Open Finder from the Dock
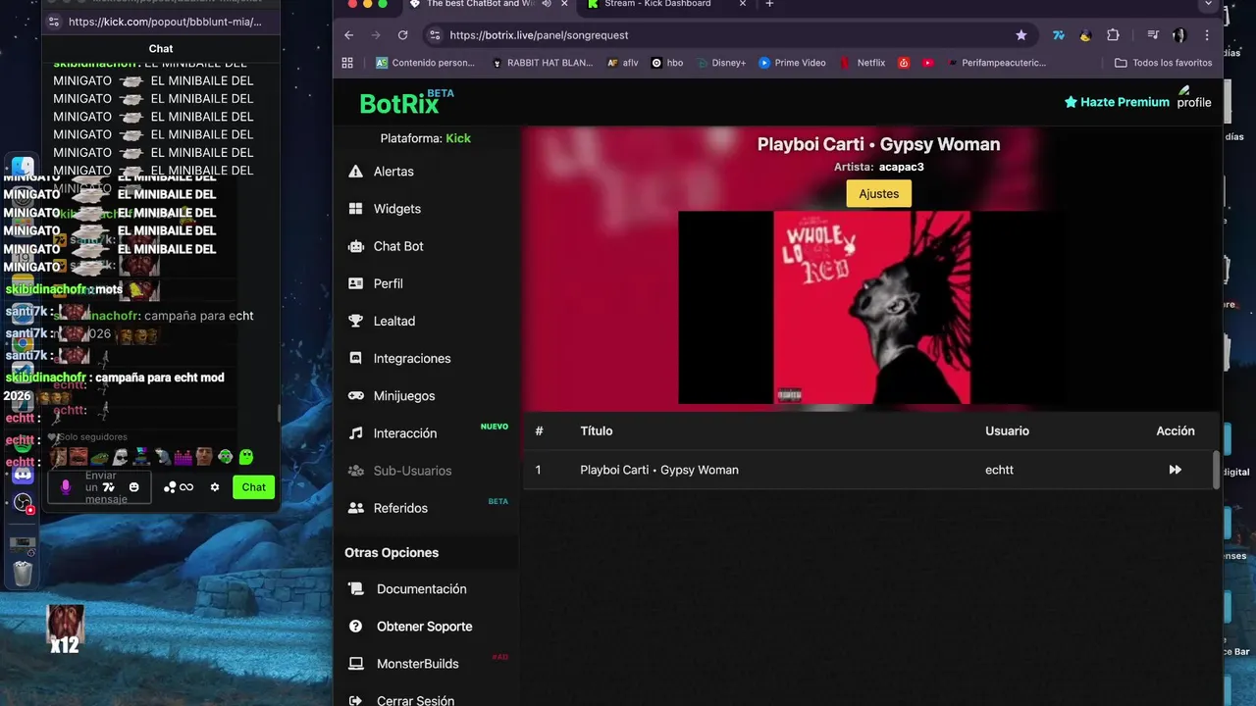Viewport: 1256px width, 706px height. (23, 168)
